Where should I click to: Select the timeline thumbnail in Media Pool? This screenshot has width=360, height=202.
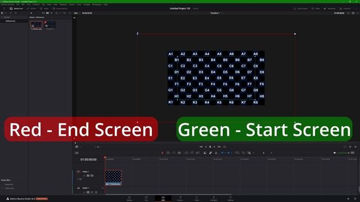[x=50, y=25]
